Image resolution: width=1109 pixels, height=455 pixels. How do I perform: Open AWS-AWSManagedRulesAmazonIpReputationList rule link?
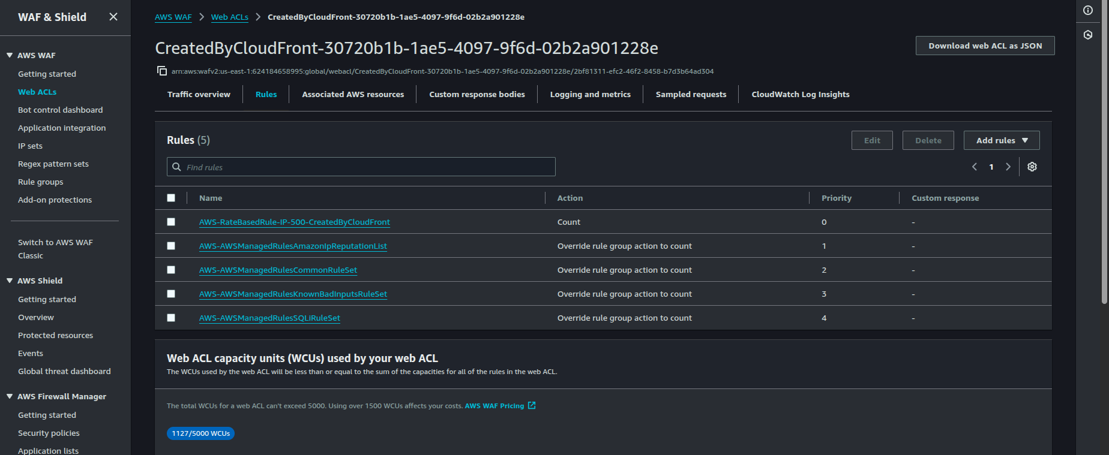pyautogui.click(x=293, y=246)
